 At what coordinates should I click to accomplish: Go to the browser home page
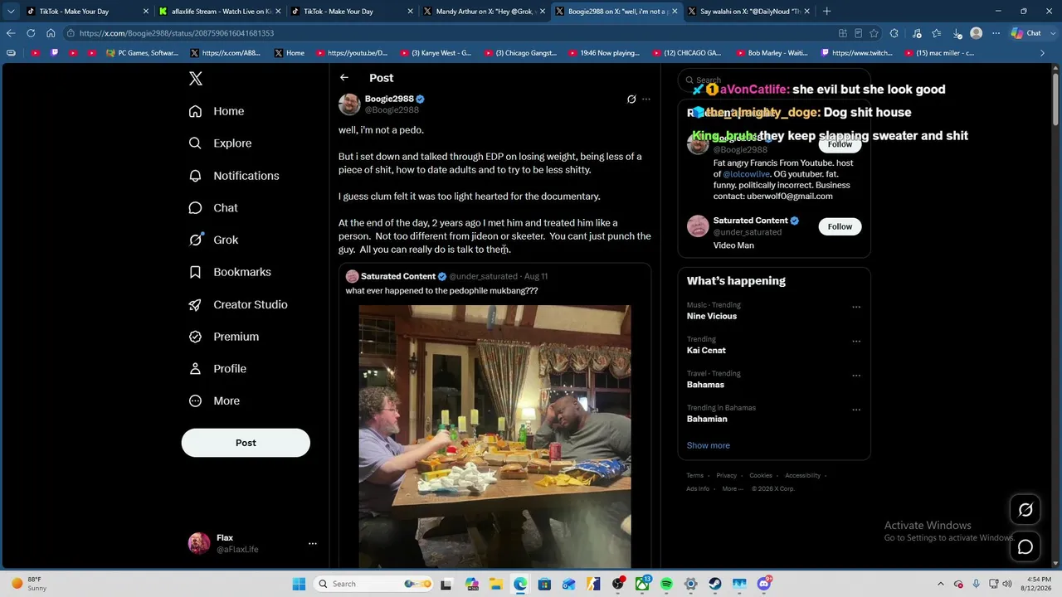point(51,33)
